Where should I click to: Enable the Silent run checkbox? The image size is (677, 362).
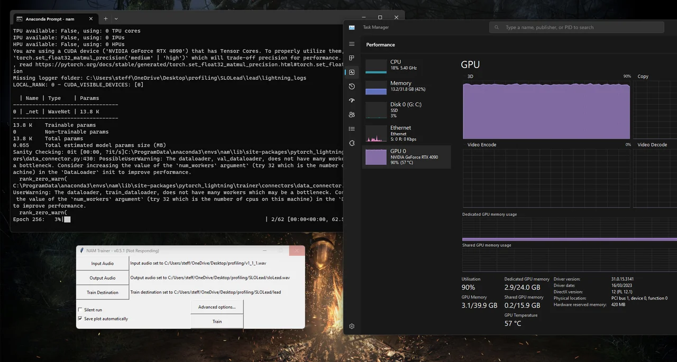click(x=80, y=310)
